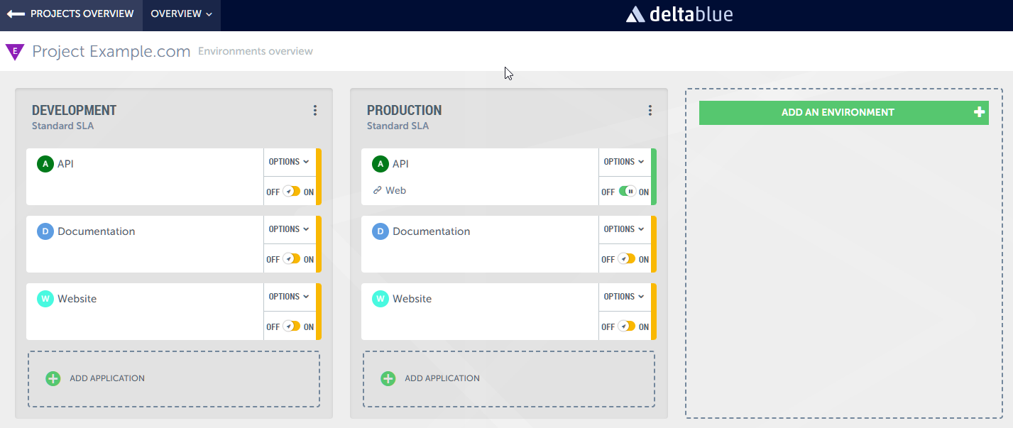This screenshot has height=428, width=1013.
Task: Click the purple project E icon
Action: point(14,52)
